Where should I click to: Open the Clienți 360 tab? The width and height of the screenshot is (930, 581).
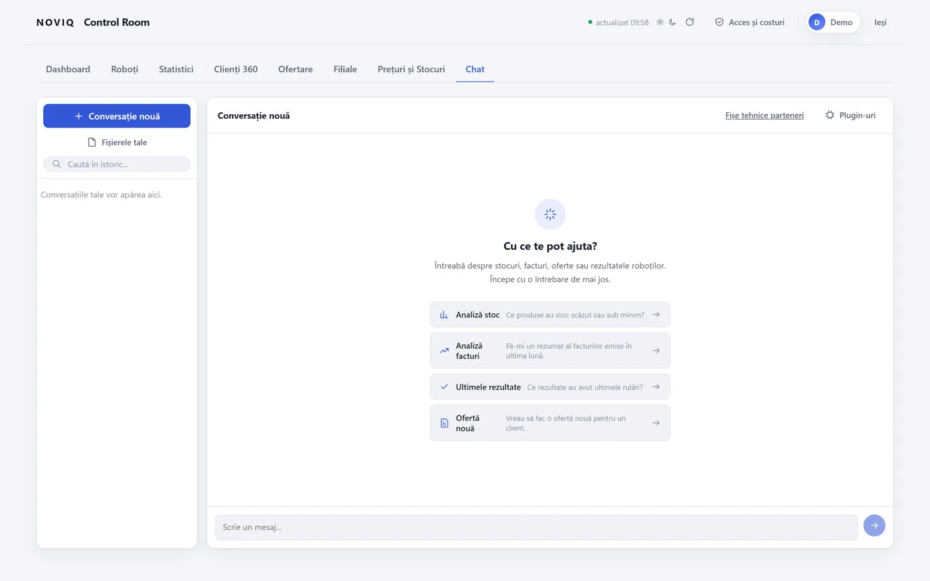tap(236, 69)
